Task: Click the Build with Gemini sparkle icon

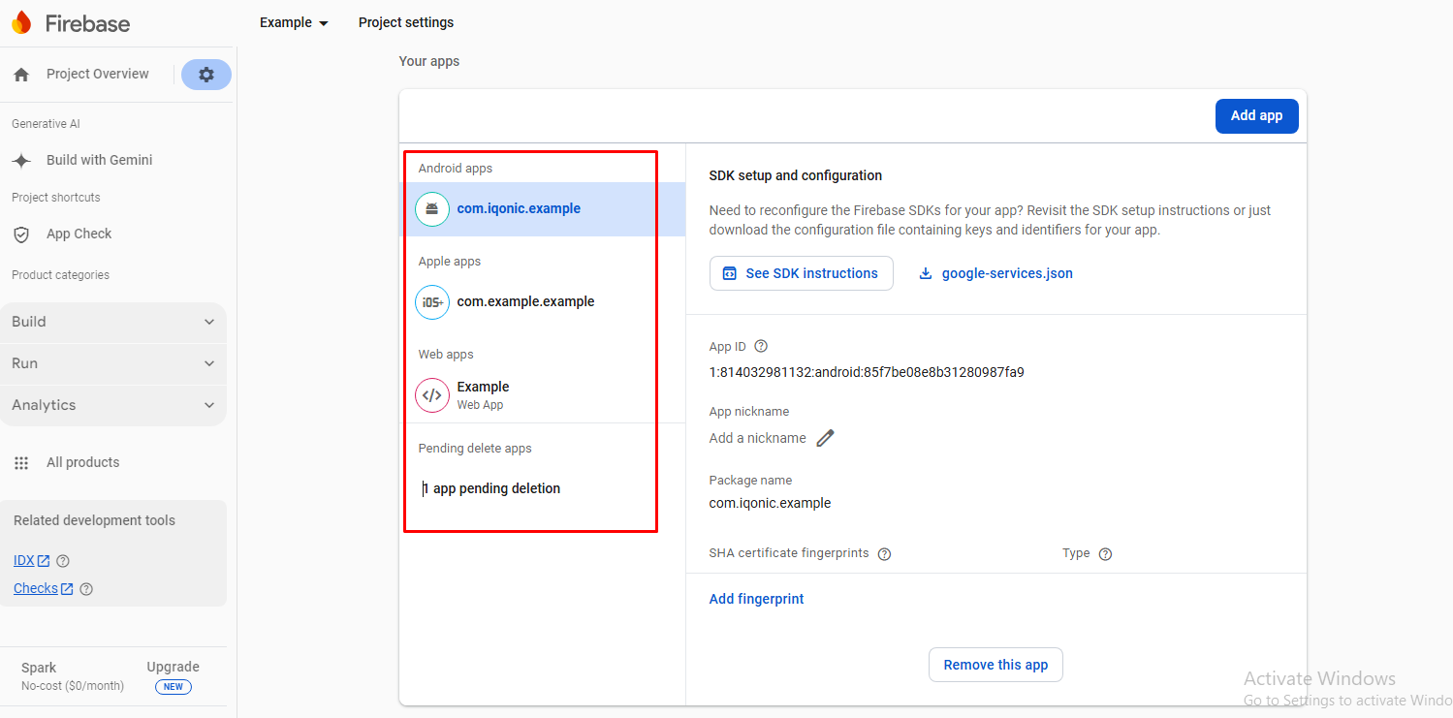Action: pos(21,161)
